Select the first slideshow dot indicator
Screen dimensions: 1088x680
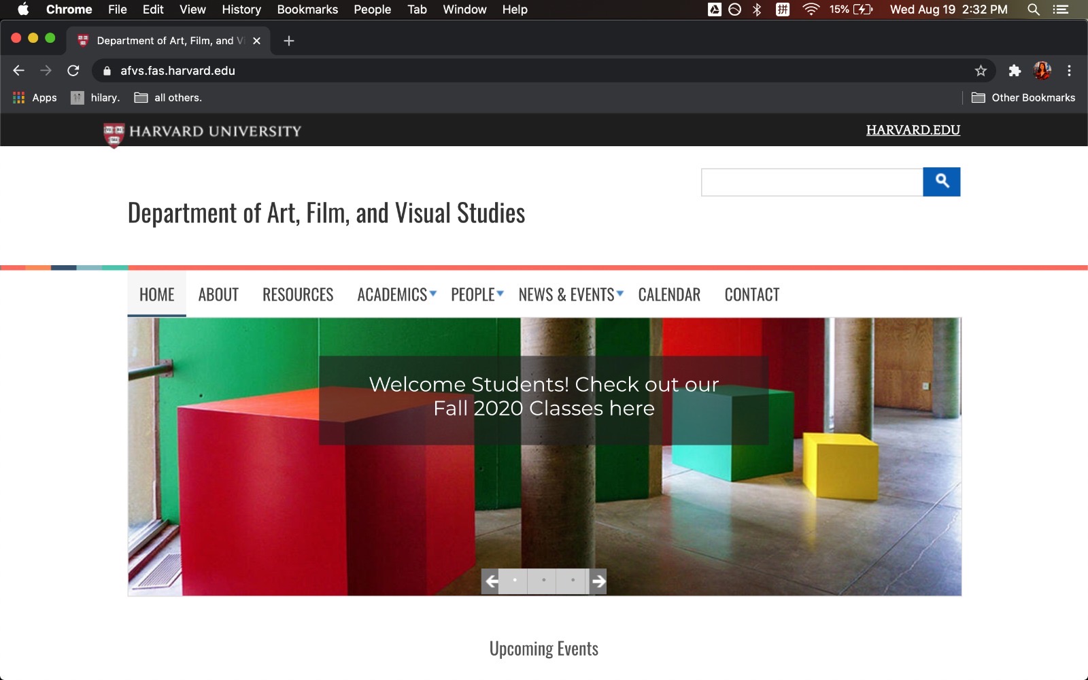pyautogui.click(x=515, y=581)
